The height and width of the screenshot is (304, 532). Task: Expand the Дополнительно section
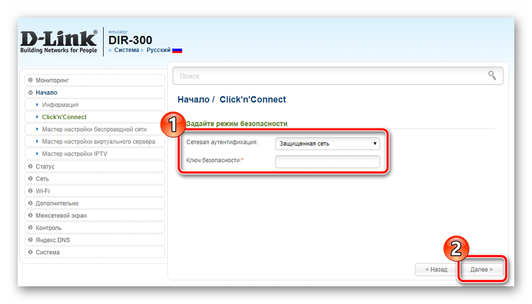95,203
